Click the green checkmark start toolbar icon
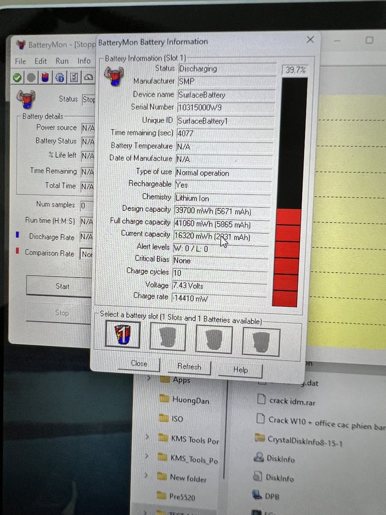The height and width of the screenshot is (515, 386). point(18,77)
